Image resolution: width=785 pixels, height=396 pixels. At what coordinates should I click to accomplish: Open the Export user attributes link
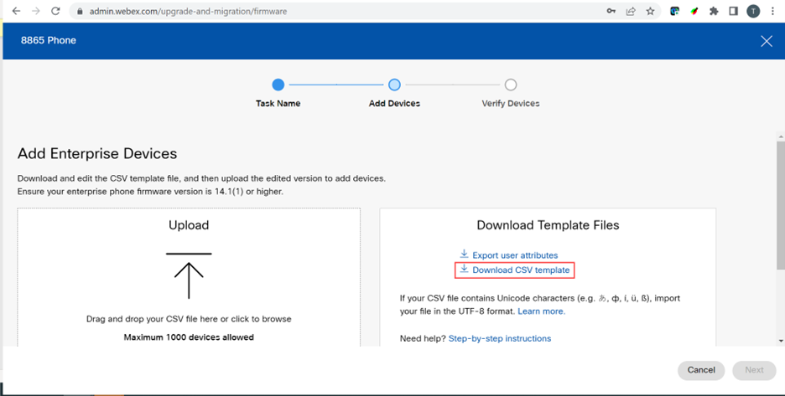pos(515,255)
